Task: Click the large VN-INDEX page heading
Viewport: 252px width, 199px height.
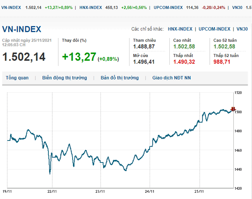Action: tap(22, 29)
